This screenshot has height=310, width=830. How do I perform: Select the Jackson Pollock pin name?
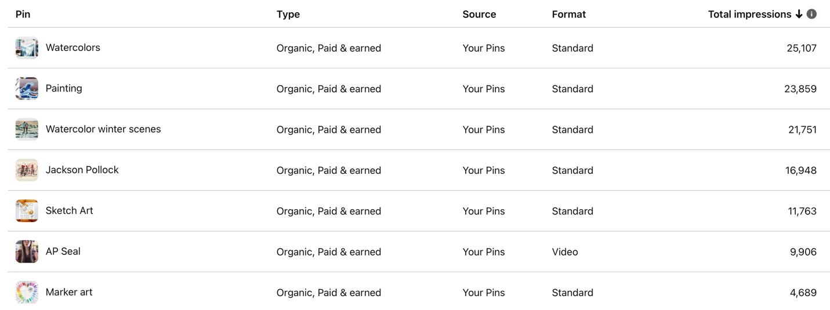[x=82, y=170]
